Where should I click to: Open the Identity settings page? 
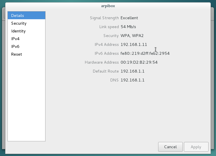point(27,31)
